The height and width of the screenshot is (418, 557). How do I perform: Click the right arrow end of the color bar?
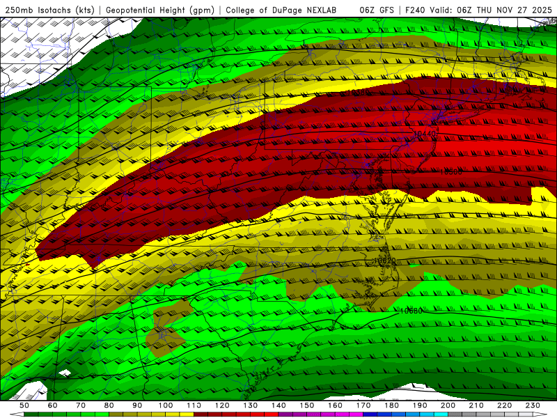tap(540, 415)
